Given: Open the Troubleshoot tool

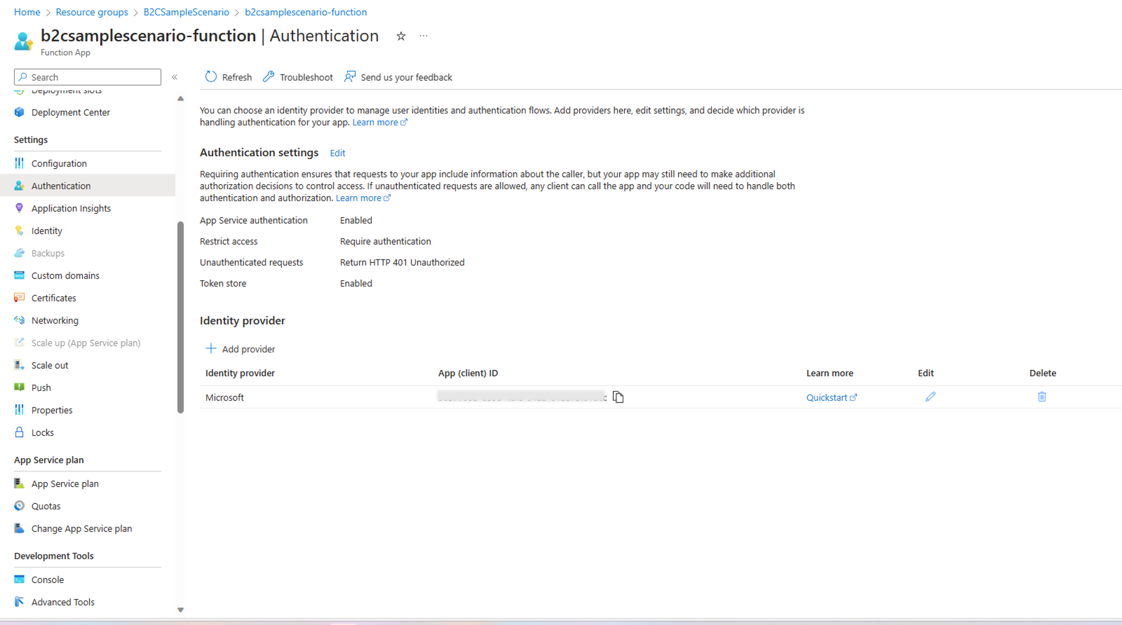Looking at the screenshot, I should 298,77.
